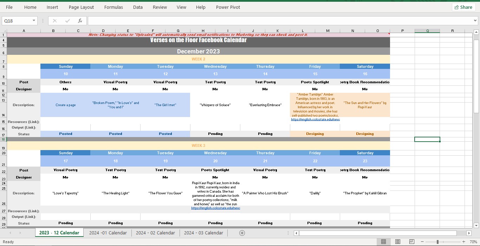Click the Share button icon
480x246 pixels.
coord(456,7)
